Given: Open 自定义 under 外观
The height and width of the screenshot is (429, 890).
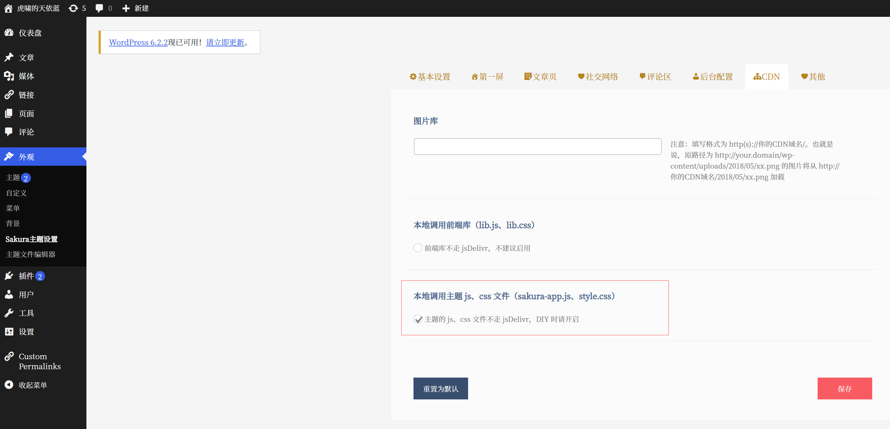Looking at the screenshot, I should pos(16,193).
